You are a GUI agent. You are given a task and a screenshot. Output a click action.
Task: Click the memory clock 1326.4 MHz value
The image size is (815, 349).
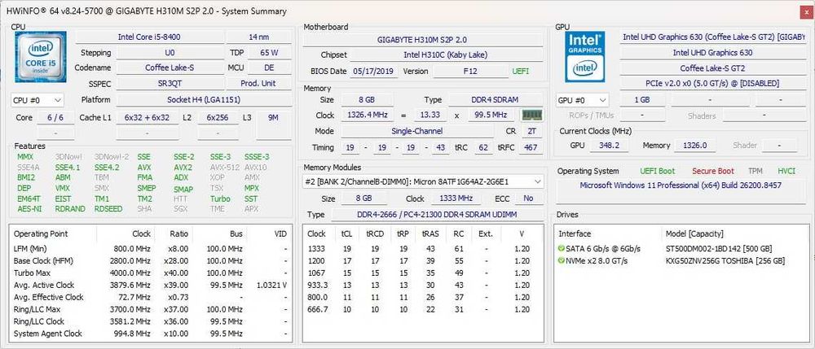point(367,116)
